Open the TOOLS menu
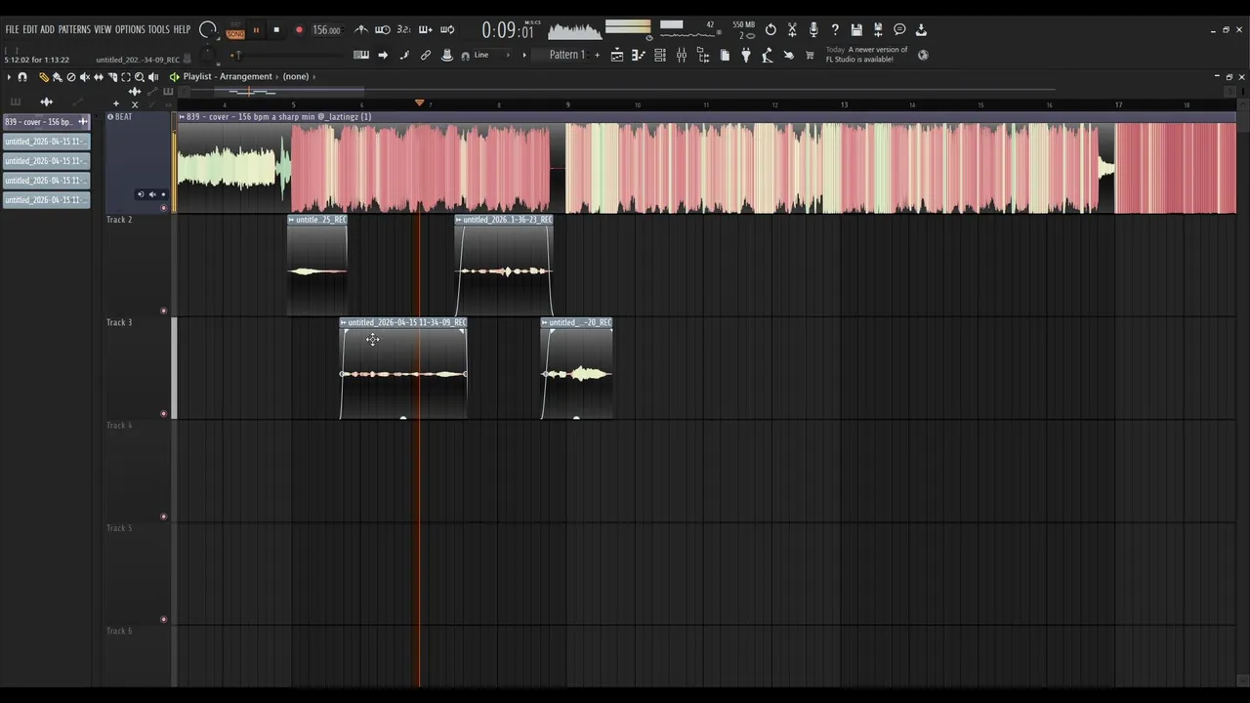 (x=158, y=29)
